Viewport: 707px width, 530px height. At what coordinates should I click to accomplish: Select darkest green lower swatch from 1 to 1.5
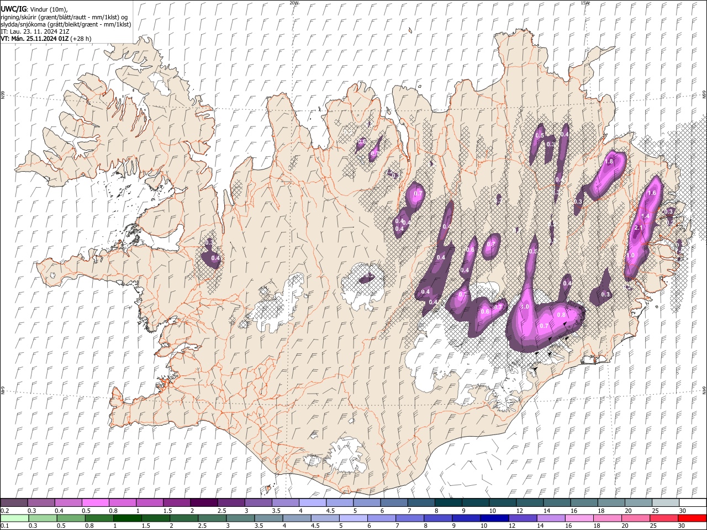coord(127,518)
